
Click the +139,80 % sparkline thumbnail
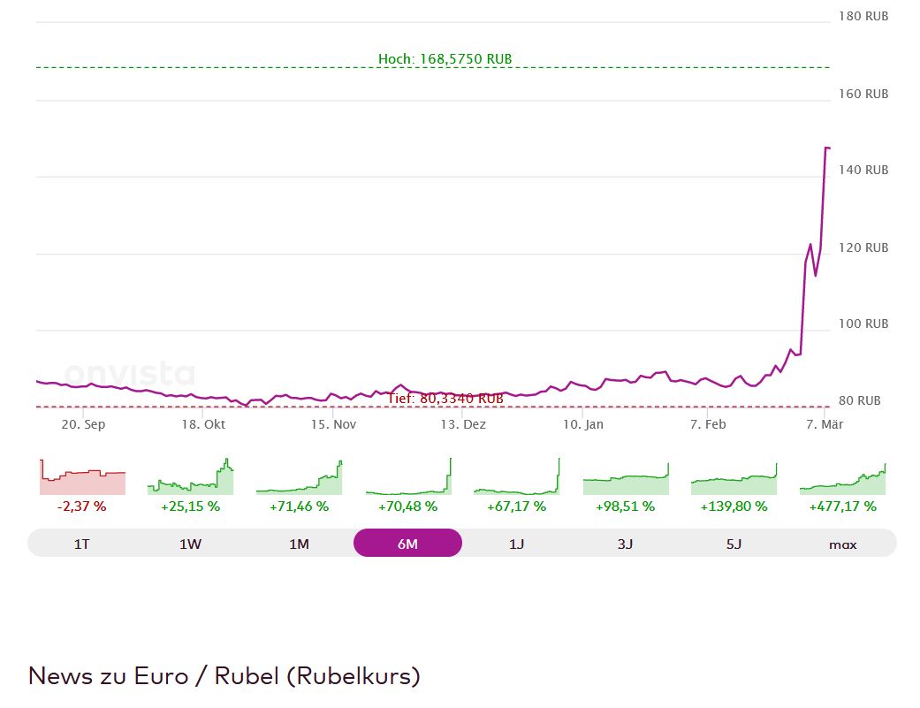[x=734, y=477]
